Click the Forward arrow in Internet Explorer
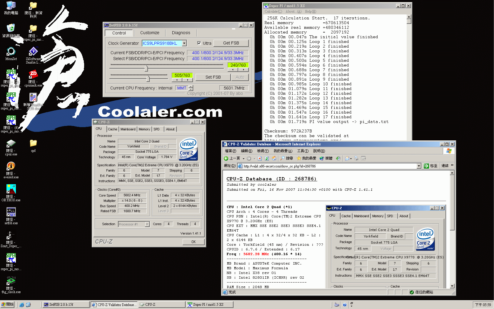 tap(249, 158)
